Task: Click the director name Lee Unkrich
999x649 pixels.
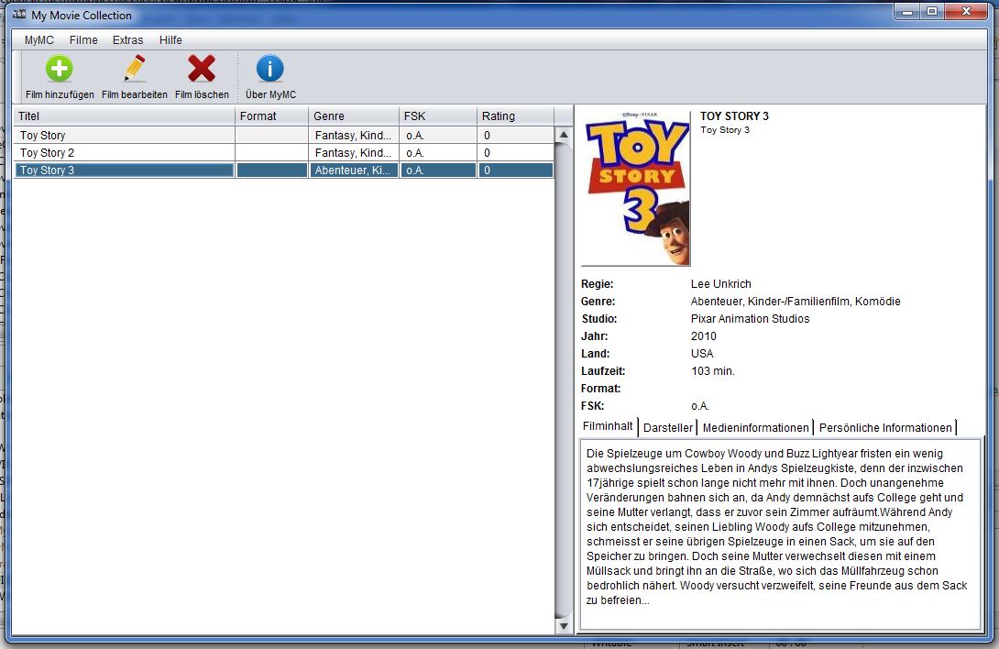Action: pyautogui.click(x=720, y=284)
